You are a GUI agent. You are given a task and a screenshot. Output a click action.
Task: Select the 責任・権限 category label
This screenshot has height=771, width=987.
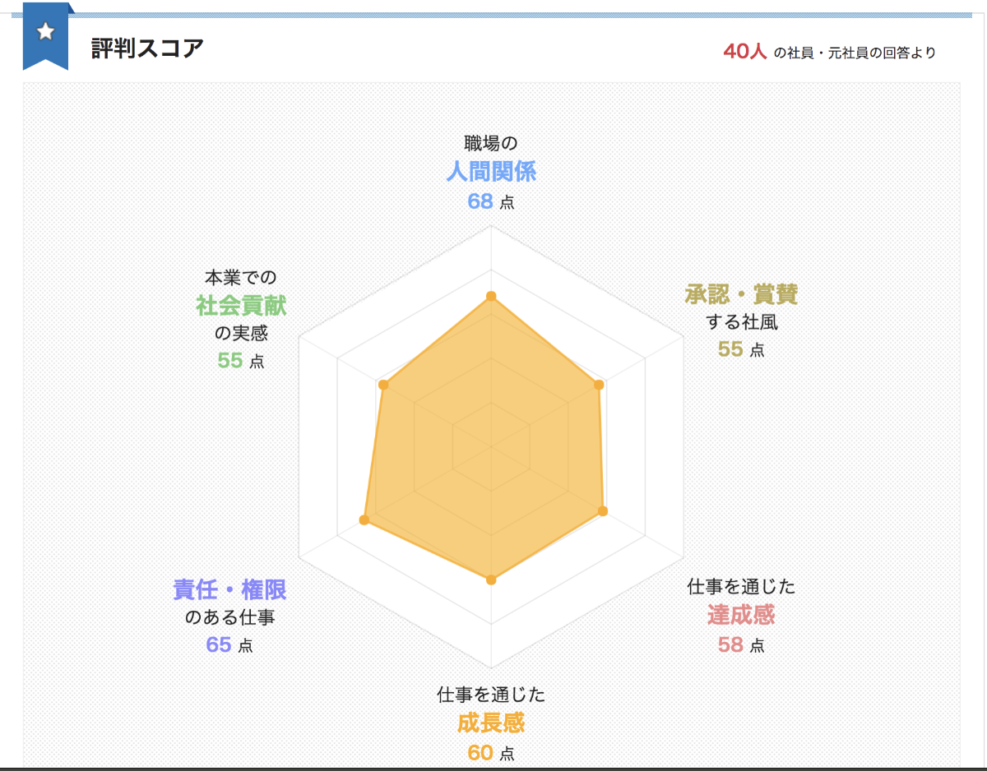tap(229, 589)
